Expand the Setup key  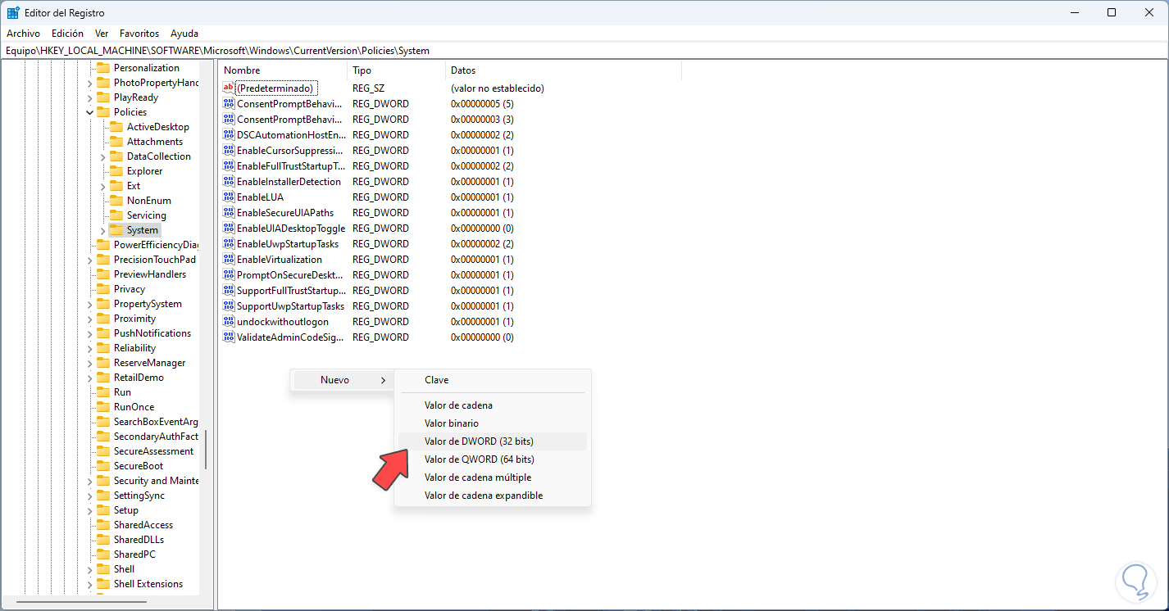89,510
